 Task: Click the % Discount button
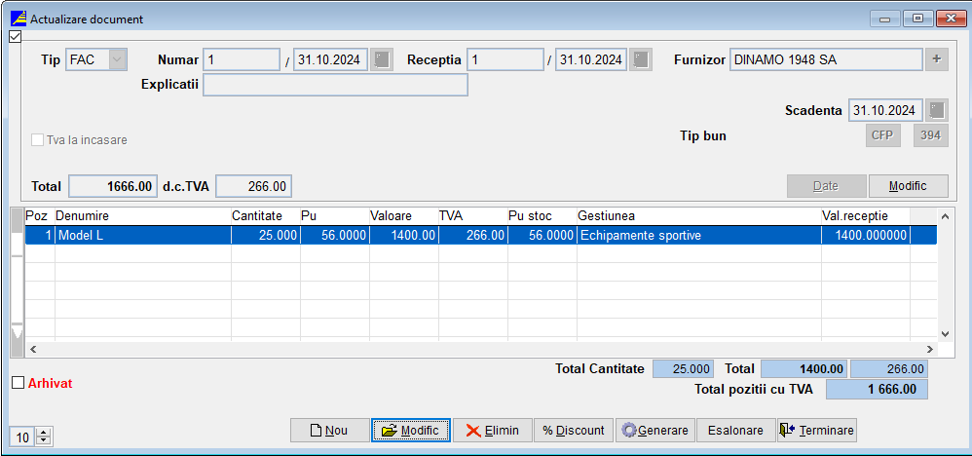click(x=573, y=430)
